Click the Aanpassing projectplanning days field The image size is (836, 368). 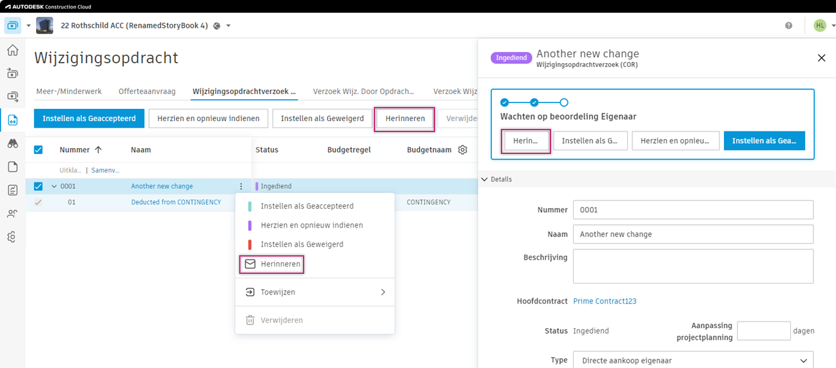[763, 331]
